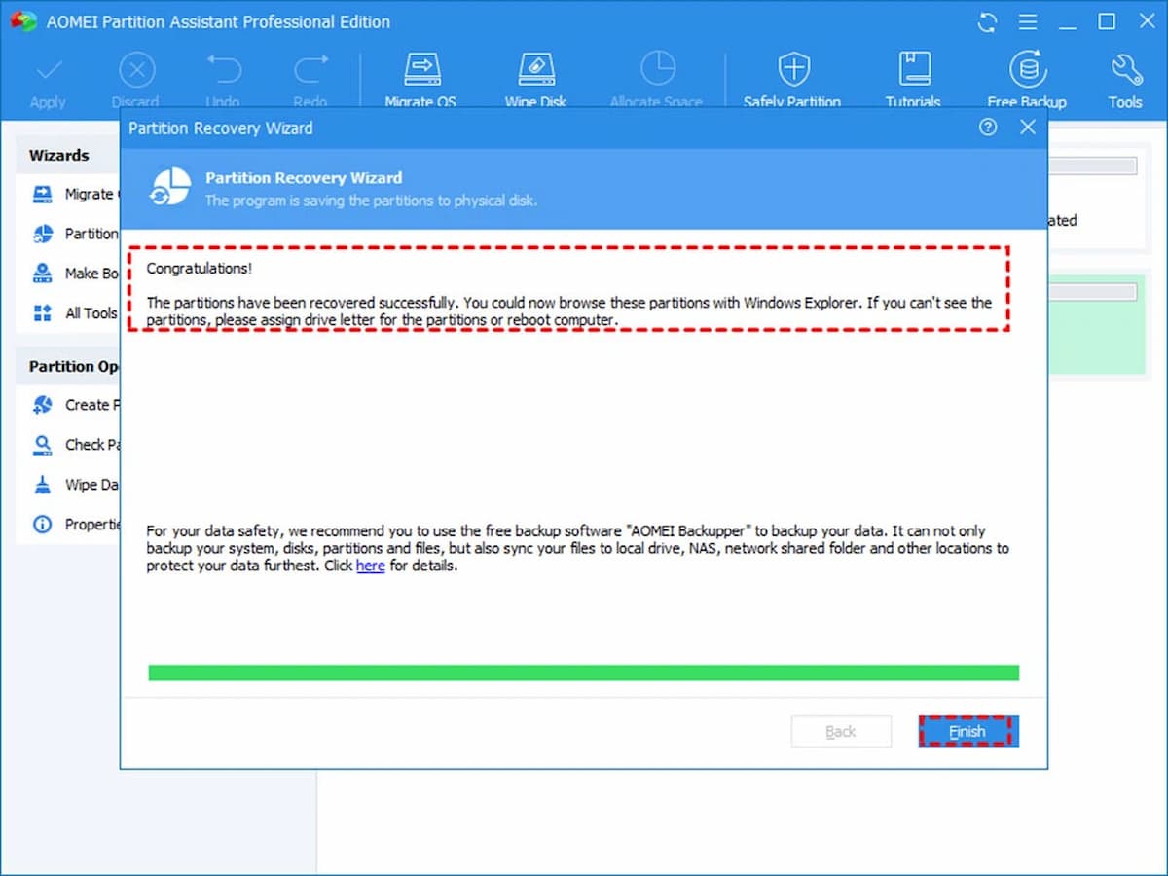Collapse the Wizards section
This screenshot has width=1168, height=876.
click(60, 155)
